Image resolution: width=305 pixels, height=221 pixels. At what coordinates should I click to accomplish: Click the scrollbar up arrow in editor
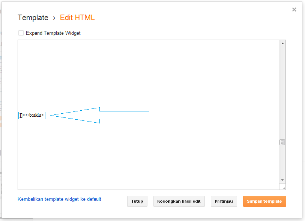(x=282, y=43)
